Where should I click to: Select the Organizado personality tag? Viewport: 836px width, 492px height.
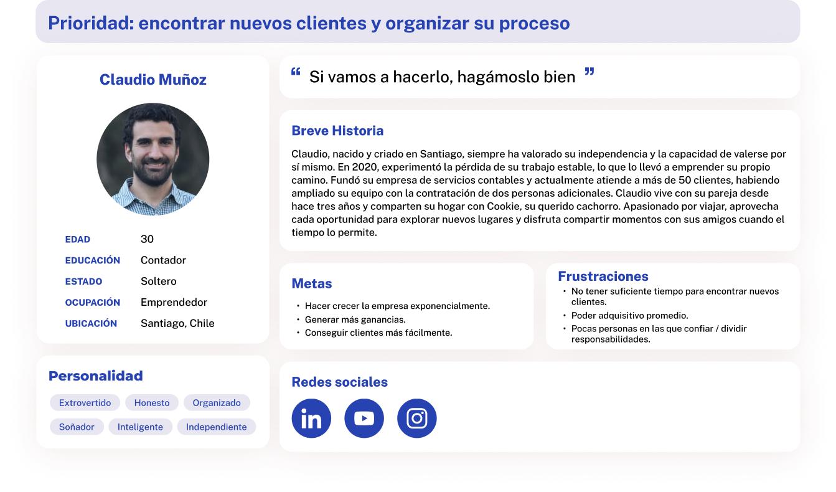(217, 402)
